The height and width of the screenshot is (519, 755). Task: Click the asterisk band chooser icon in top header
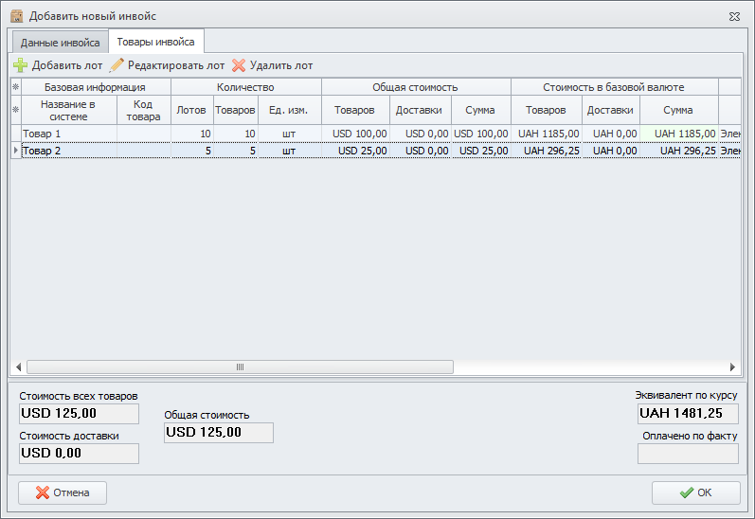(x=15, y=87)
